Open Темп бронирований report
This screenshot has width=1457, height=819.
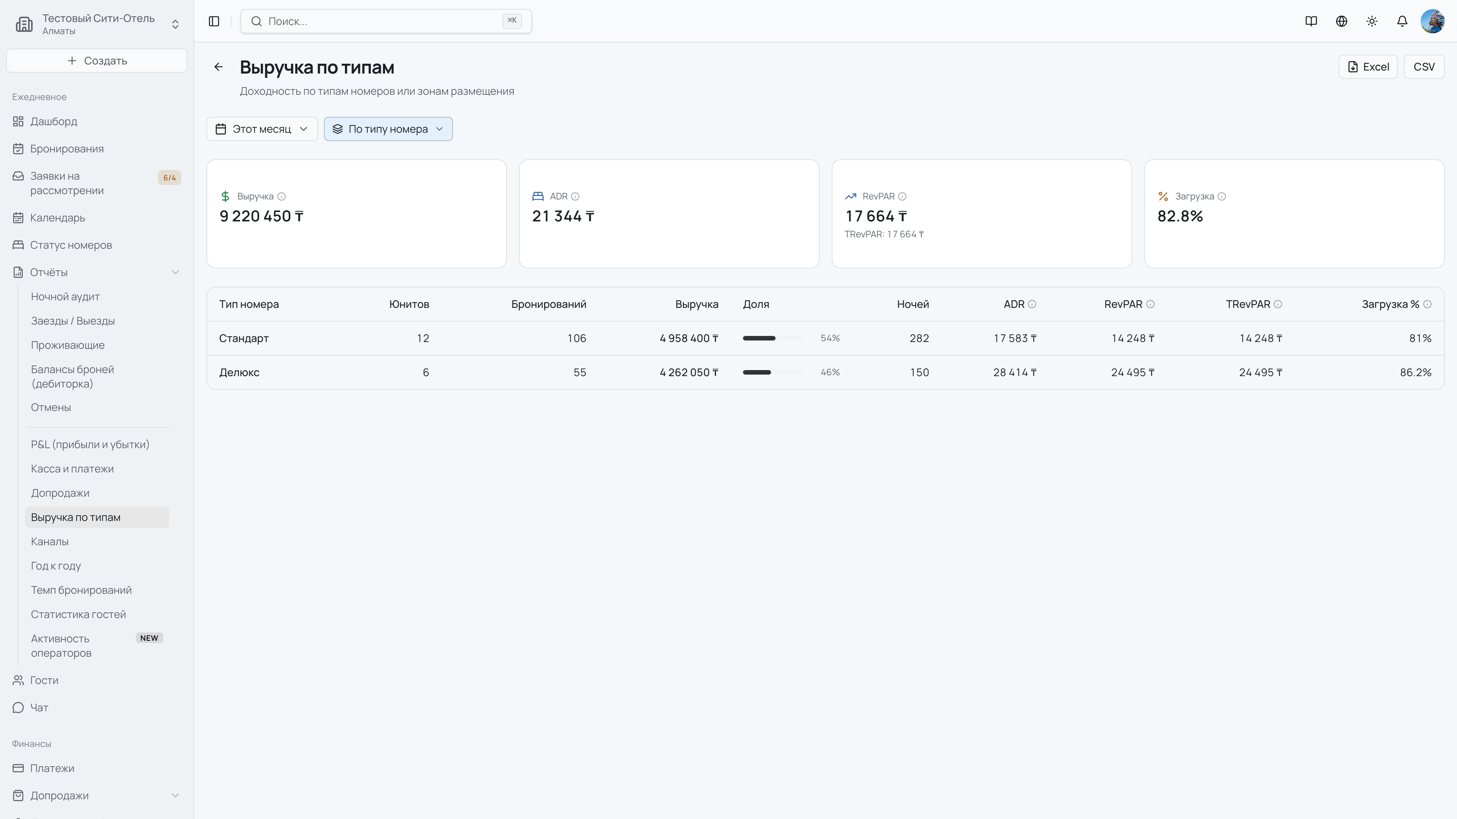pyautogui.click(x=97, y=590)
